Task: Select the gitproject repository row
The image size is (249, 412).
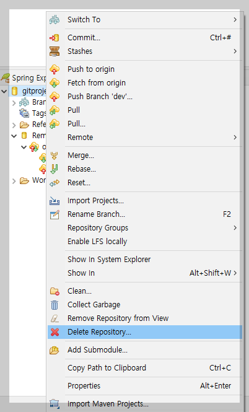Action: pos(28,91)
